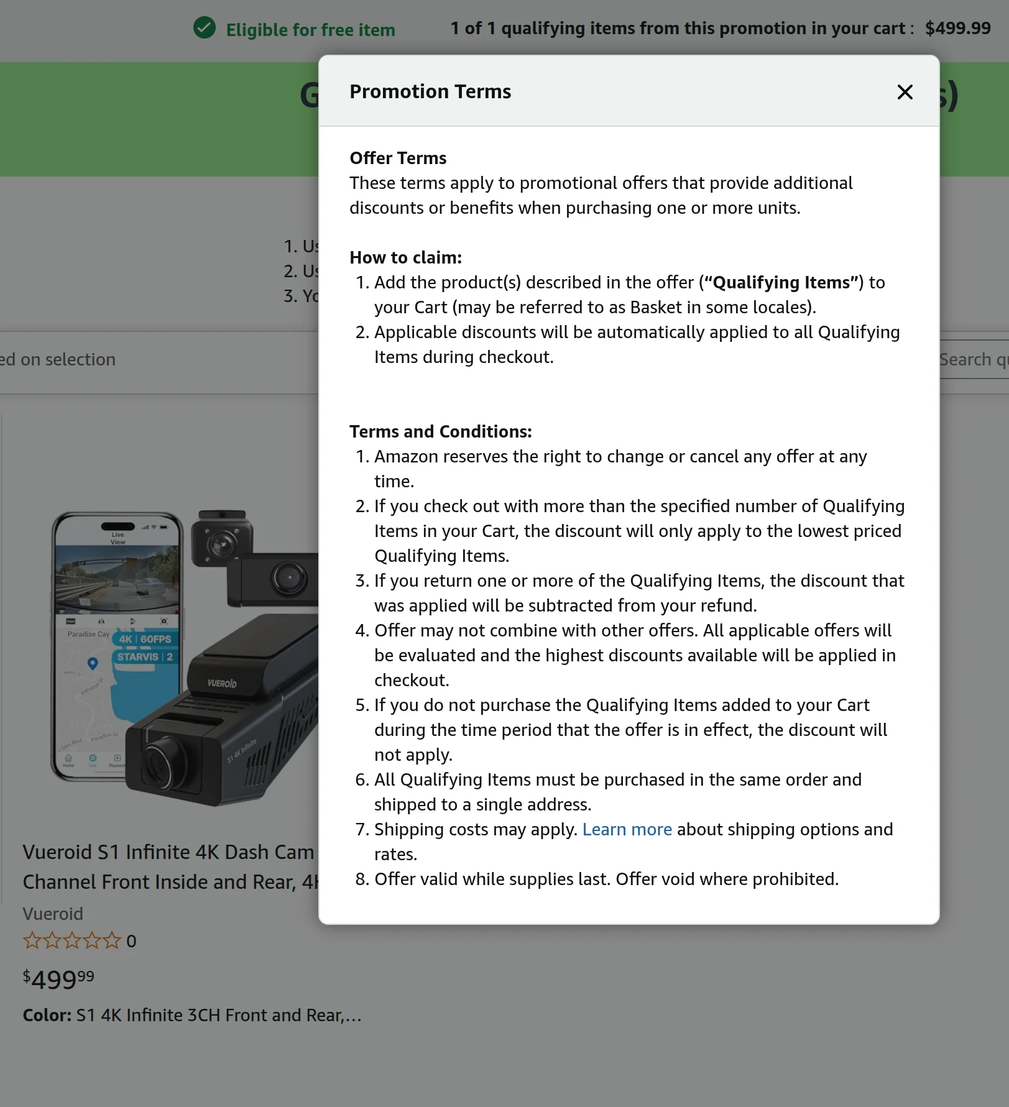
Task: Click 'Offer valid while supplies last' term
Action: pos(606,879)
